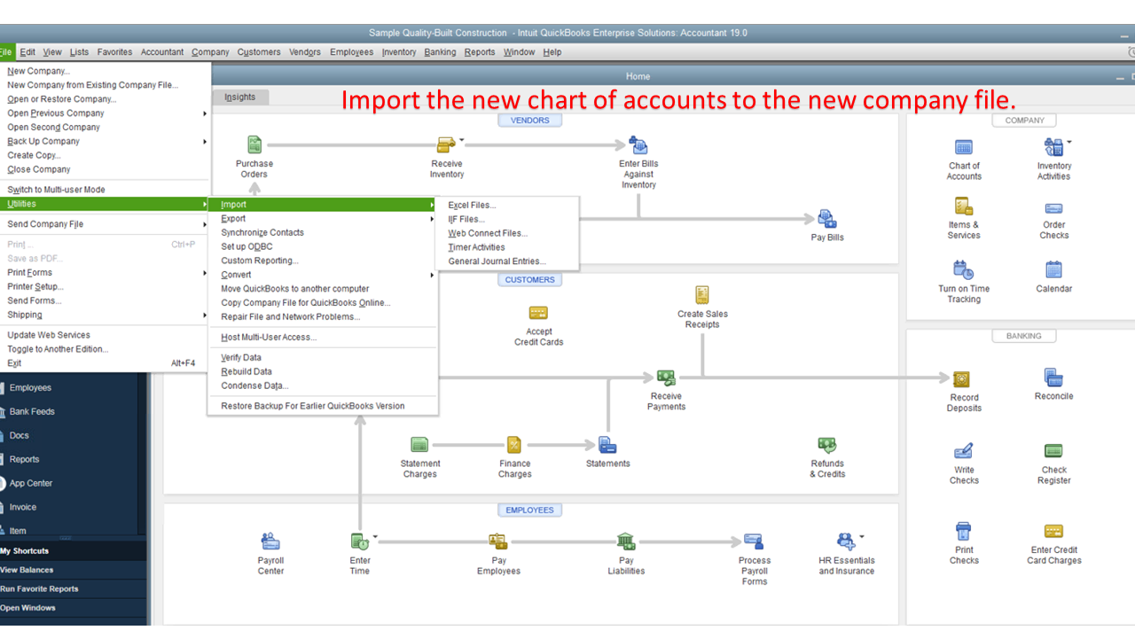Screen dimensions: 1135x638
Task: Click the Receive Inventory icon
Action: (x=446, y=144)
